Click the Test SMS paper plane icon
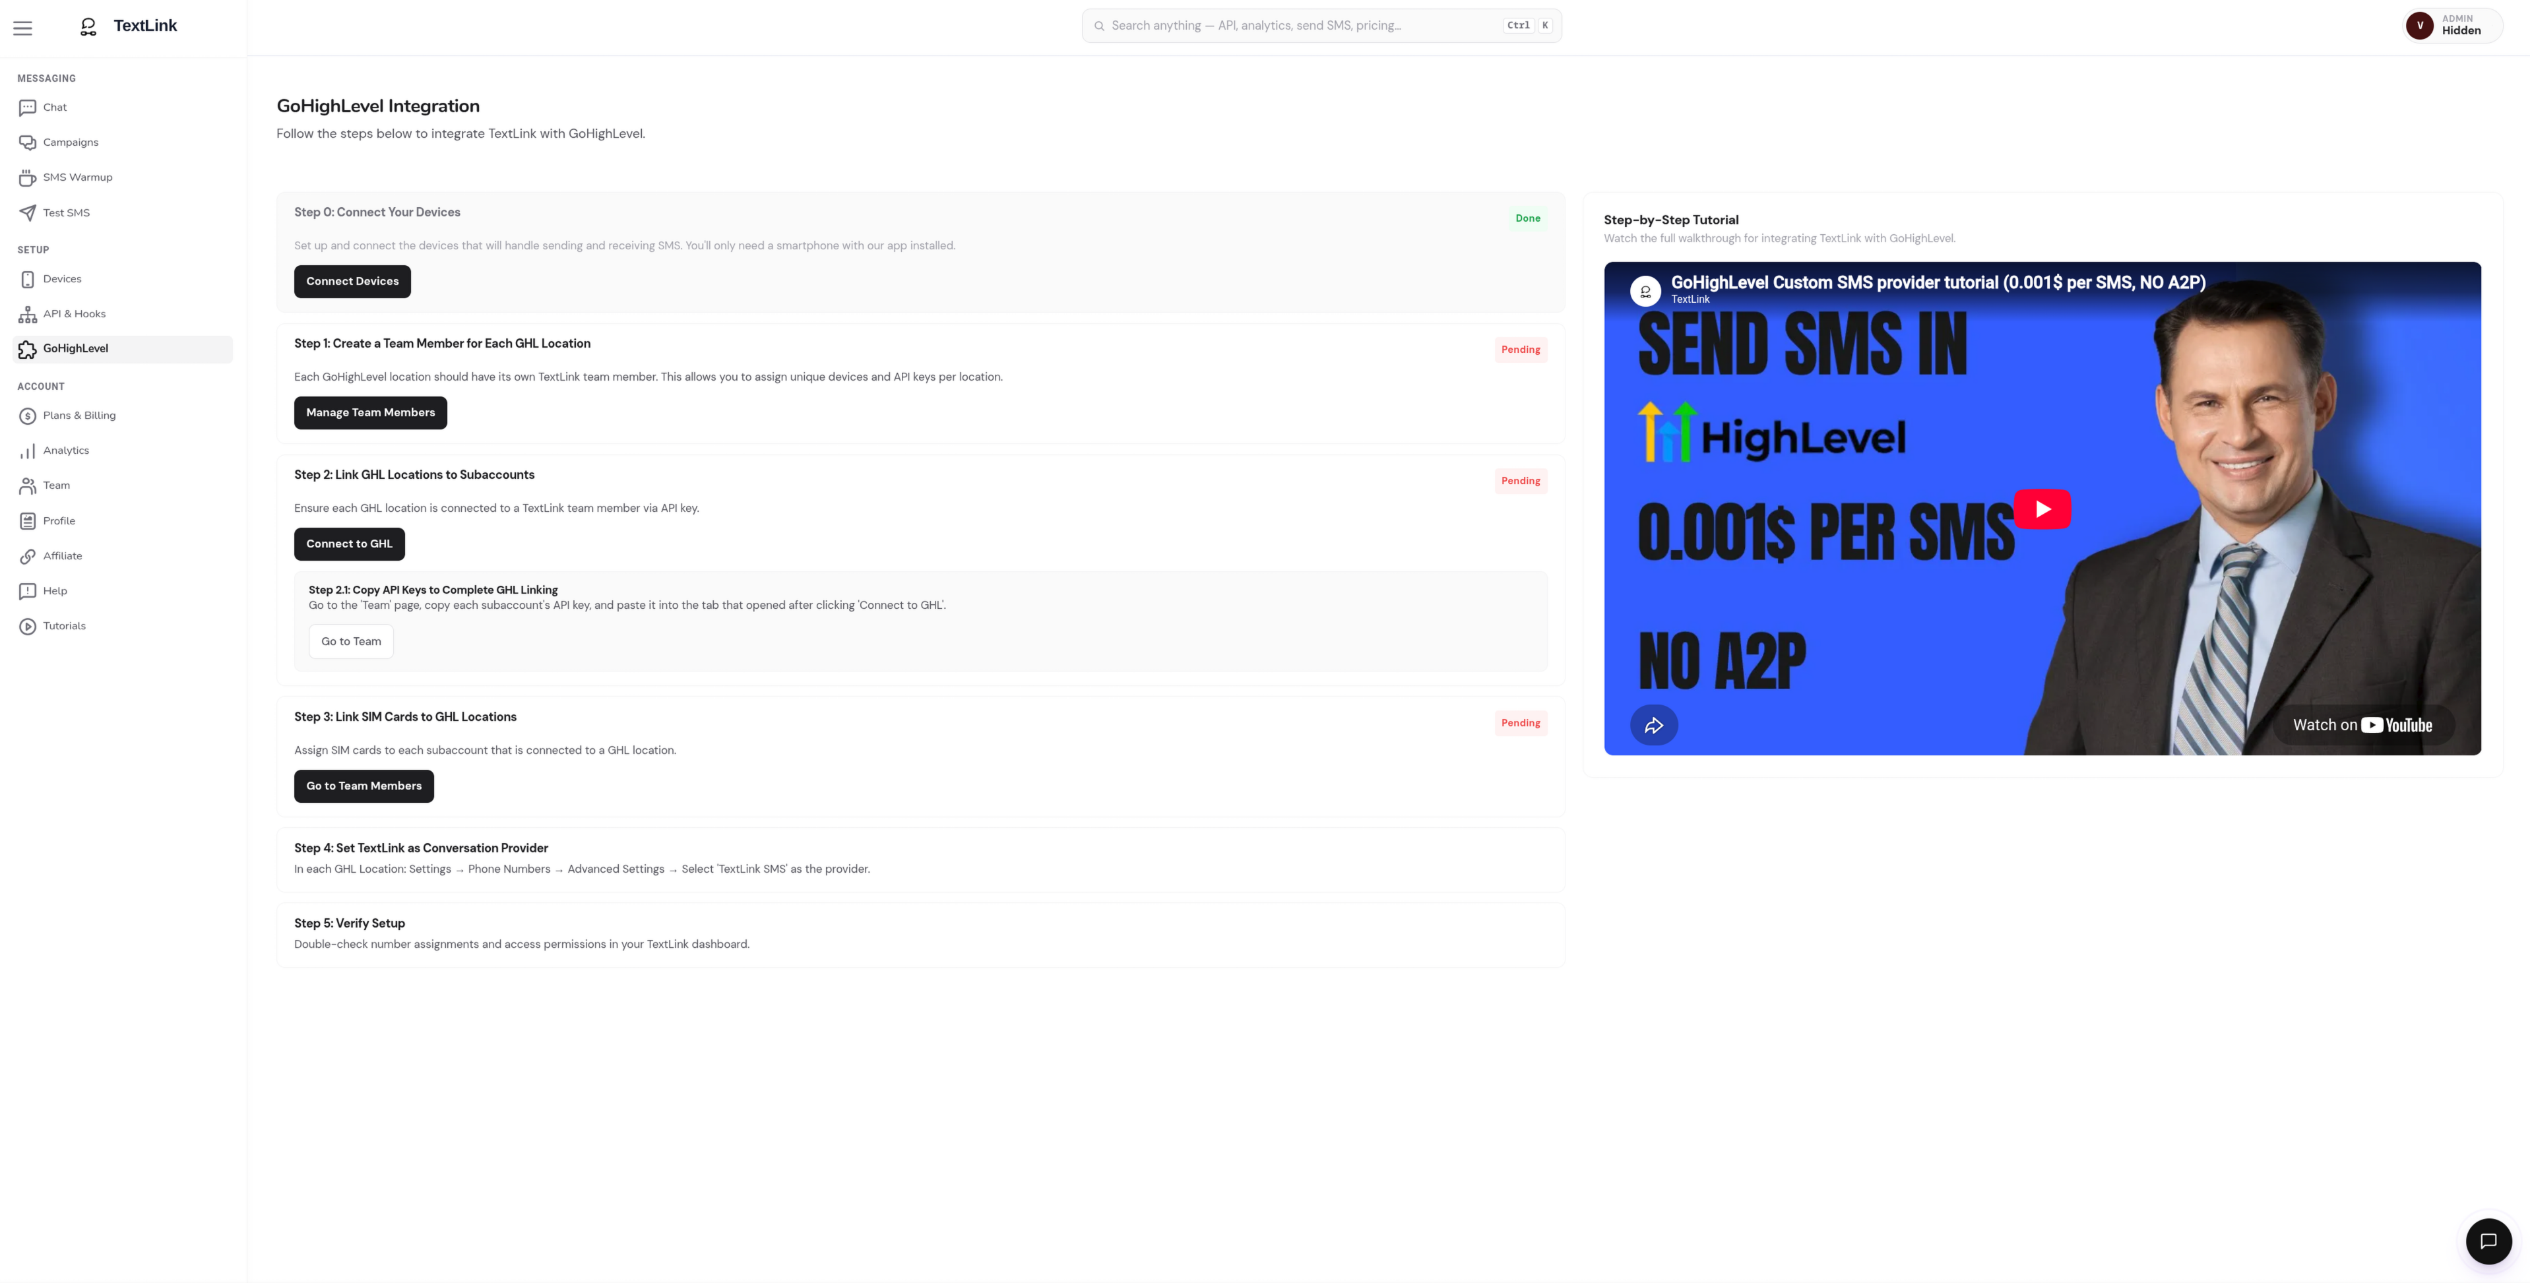 pyautogui.click(x=28, y=213)
